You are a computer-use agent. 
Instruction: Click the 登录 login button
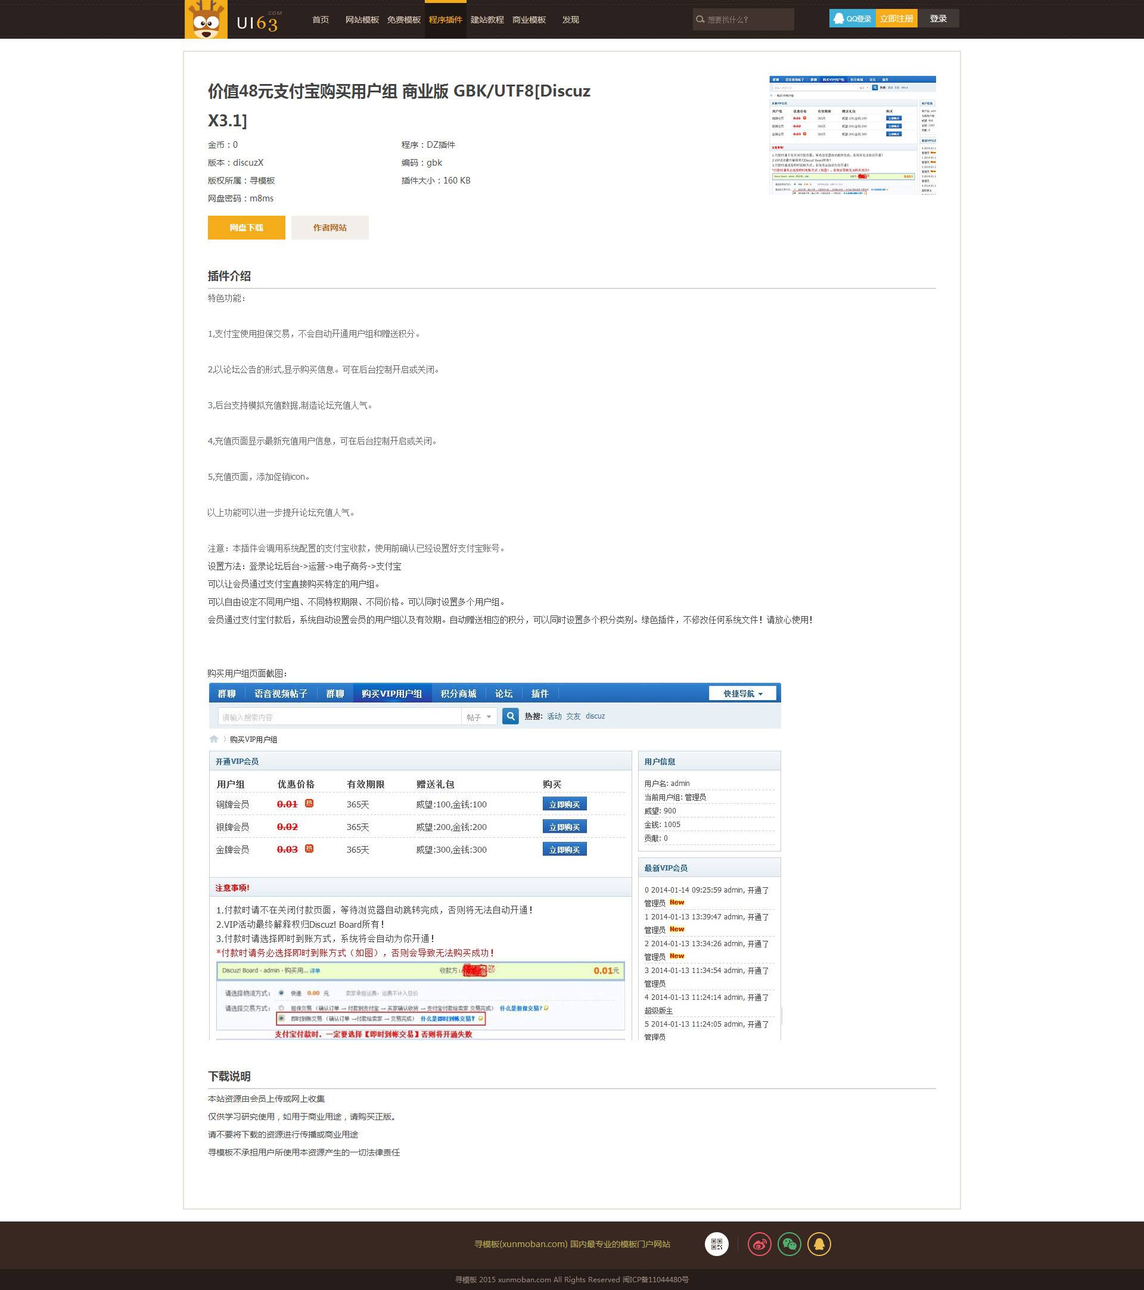coord(938,19)
